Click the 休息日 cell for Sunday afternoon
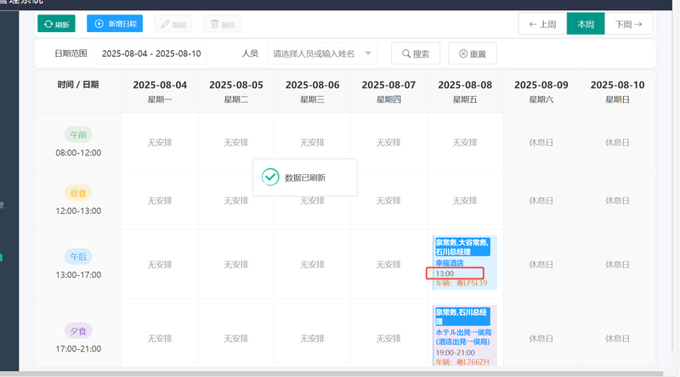Screen dimensions: 680x377 click(x=618, y=264)
